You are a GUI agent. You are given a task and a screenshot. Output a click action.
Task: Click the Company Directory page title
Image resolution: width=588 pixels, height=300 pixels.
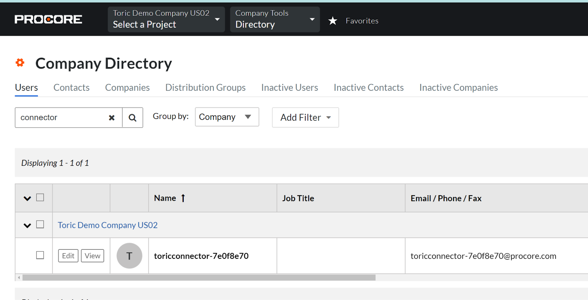click(104, 64)
